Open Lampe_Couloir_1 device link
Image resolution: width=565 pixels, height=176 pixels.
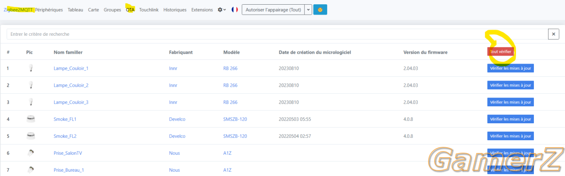(x=71, y=68)
